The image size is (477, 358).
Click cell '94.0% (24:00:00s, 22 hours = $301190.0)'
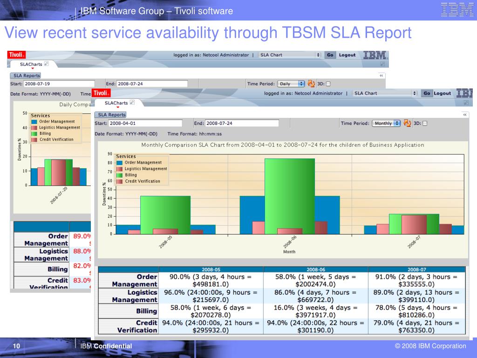click(x=316, y=326)
